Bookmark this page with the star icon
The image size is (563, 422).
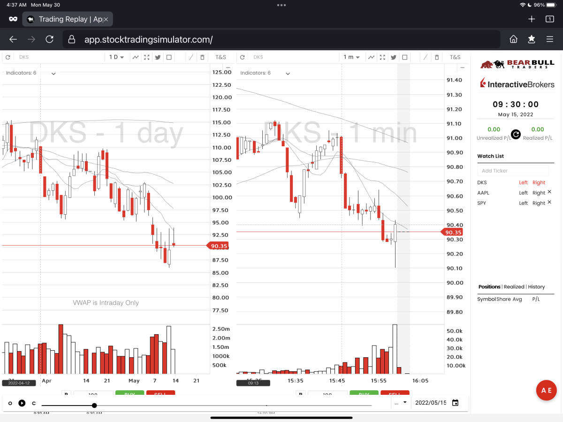pos(532,39)
